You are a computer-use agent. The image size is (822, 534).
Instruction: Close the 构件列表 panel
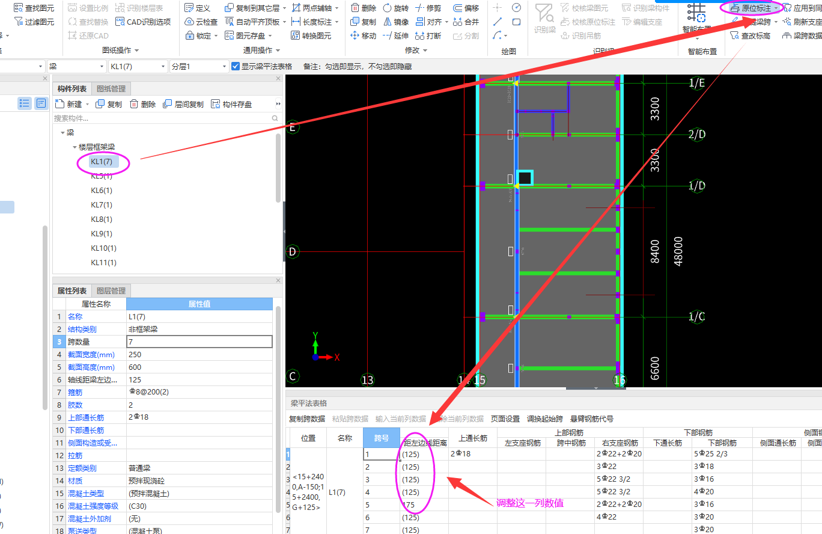pos(278,78)
